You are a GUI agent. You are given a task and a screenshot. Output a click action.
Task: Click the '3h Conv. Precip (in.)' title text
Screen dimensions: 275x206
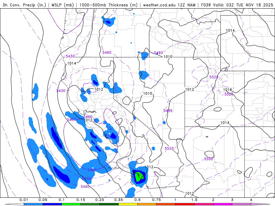[24, 5]
